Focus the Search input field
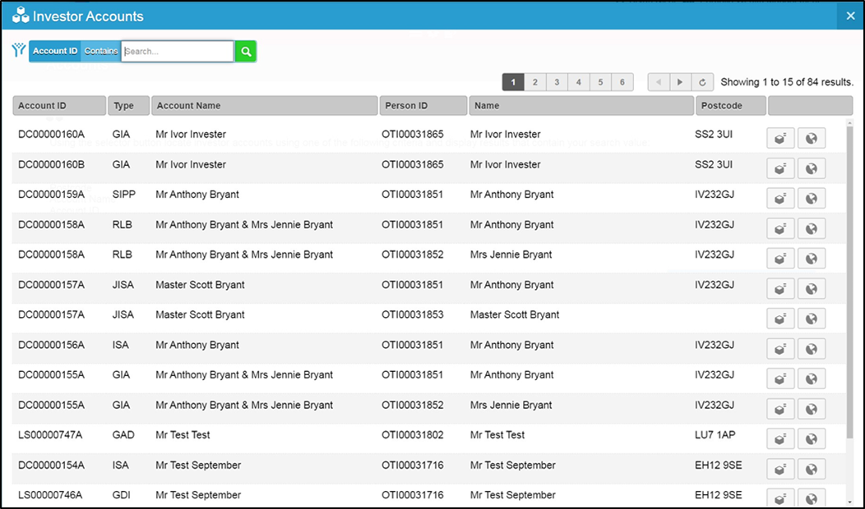The height and width of the screenshot is (509, 865). (x=178, y=51)
